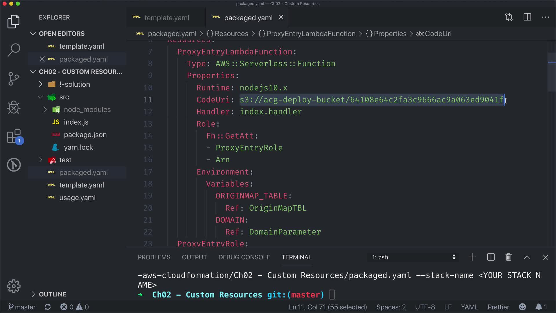Viewport: 556px width, 313px height.
Task: Open index.js in the file explorer
Action: pos(76,122)
